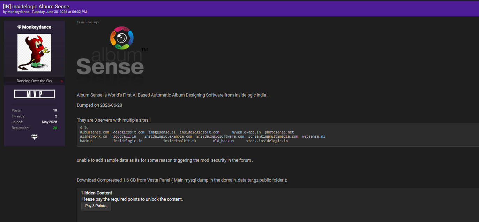Click the Posts count 19
This screenshot has height=222, width=479.
coord(55,110)
